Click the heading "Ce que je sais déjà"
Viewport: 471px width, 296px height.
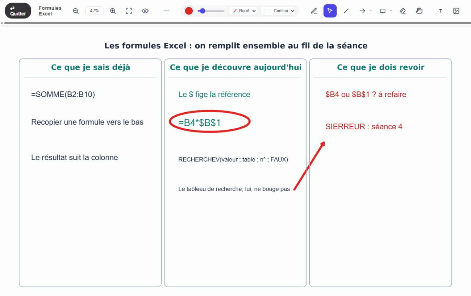click(x=91, y=67)
